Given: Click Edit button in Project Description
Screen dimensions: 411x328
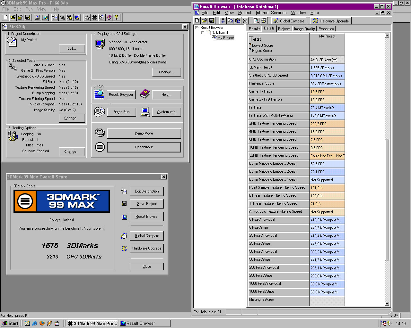Looking at the screenshot, I should point(72,49).
